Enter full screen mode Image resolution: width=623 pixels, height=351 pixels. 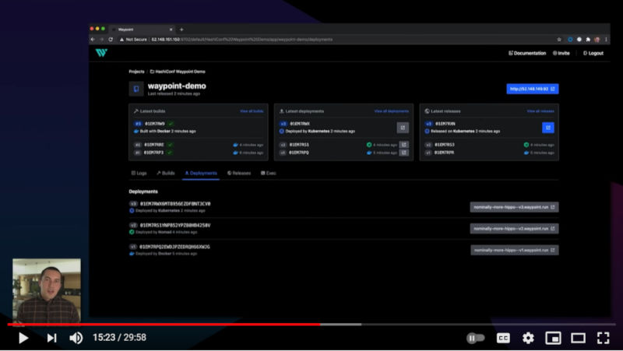coord(603,338)
